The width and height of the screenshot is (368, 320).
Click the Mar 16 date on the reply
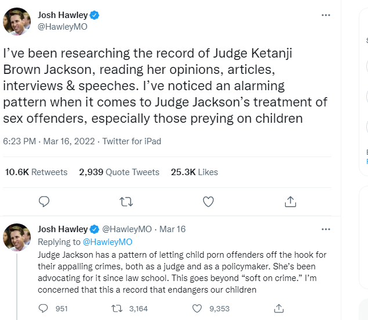pyautogui.click(x=172, y=229)
